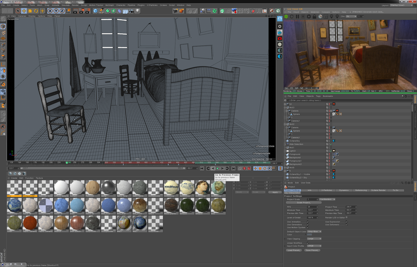Activate the Scale tool in top toolbar
Screen dimensions: 417x267
[x=30, y=11]
